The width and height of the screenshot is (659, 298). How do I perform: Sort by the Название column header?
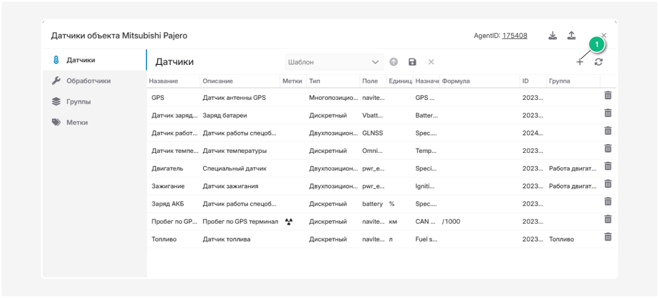pos(164,81)
